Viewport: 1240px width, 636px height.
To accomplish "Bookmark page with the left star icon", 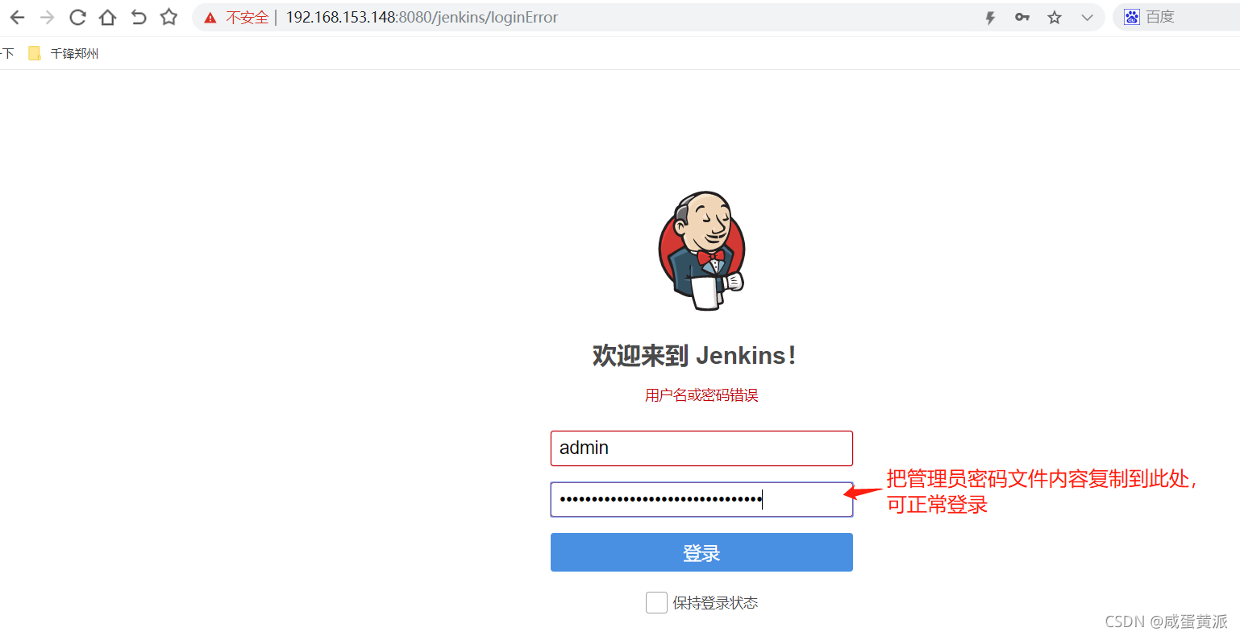I will tap(169, 17).
